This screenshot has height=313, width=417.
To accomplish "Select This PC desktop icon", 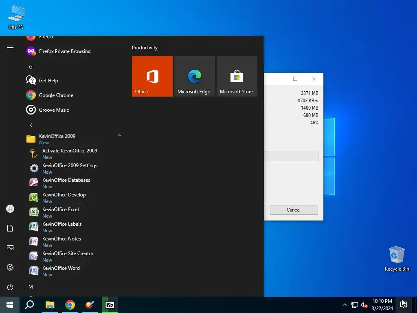I will (16, 17).
